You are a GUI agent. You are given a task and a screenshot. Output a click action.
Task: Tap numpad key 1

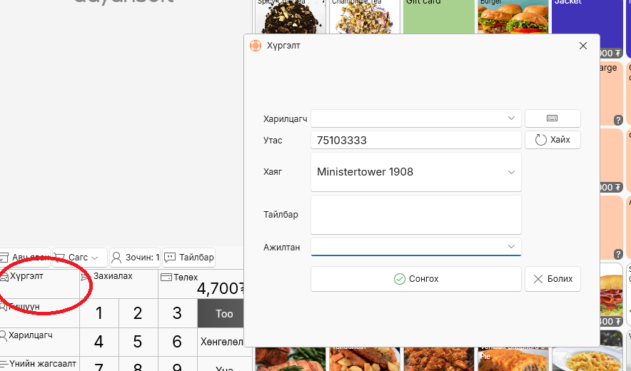99,313
